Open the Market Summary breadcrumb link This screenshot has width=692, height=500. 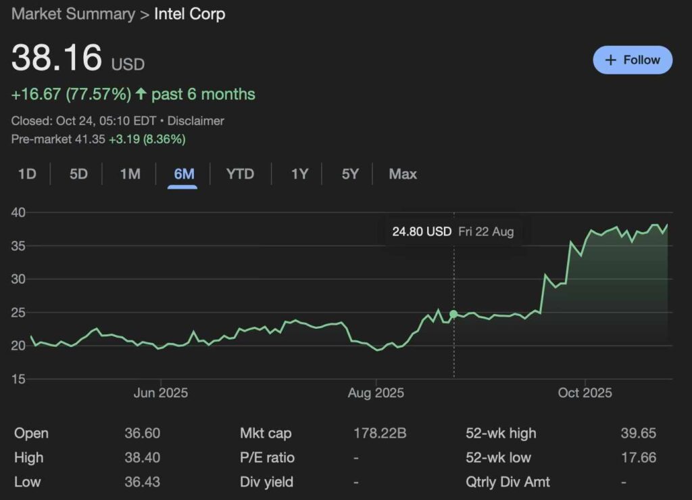click(73, 14)
